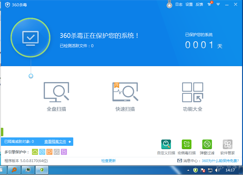243x175 pixels.
Task: Click the green cloud engine icon
Action: tap(35, 152)
